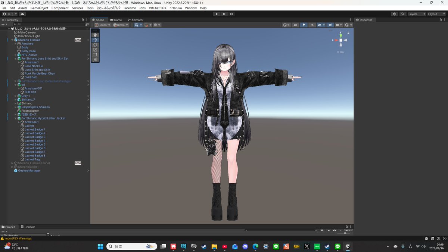Expand the Gray 1 object
The image size is (448, 252).
(x=15, y=96)
